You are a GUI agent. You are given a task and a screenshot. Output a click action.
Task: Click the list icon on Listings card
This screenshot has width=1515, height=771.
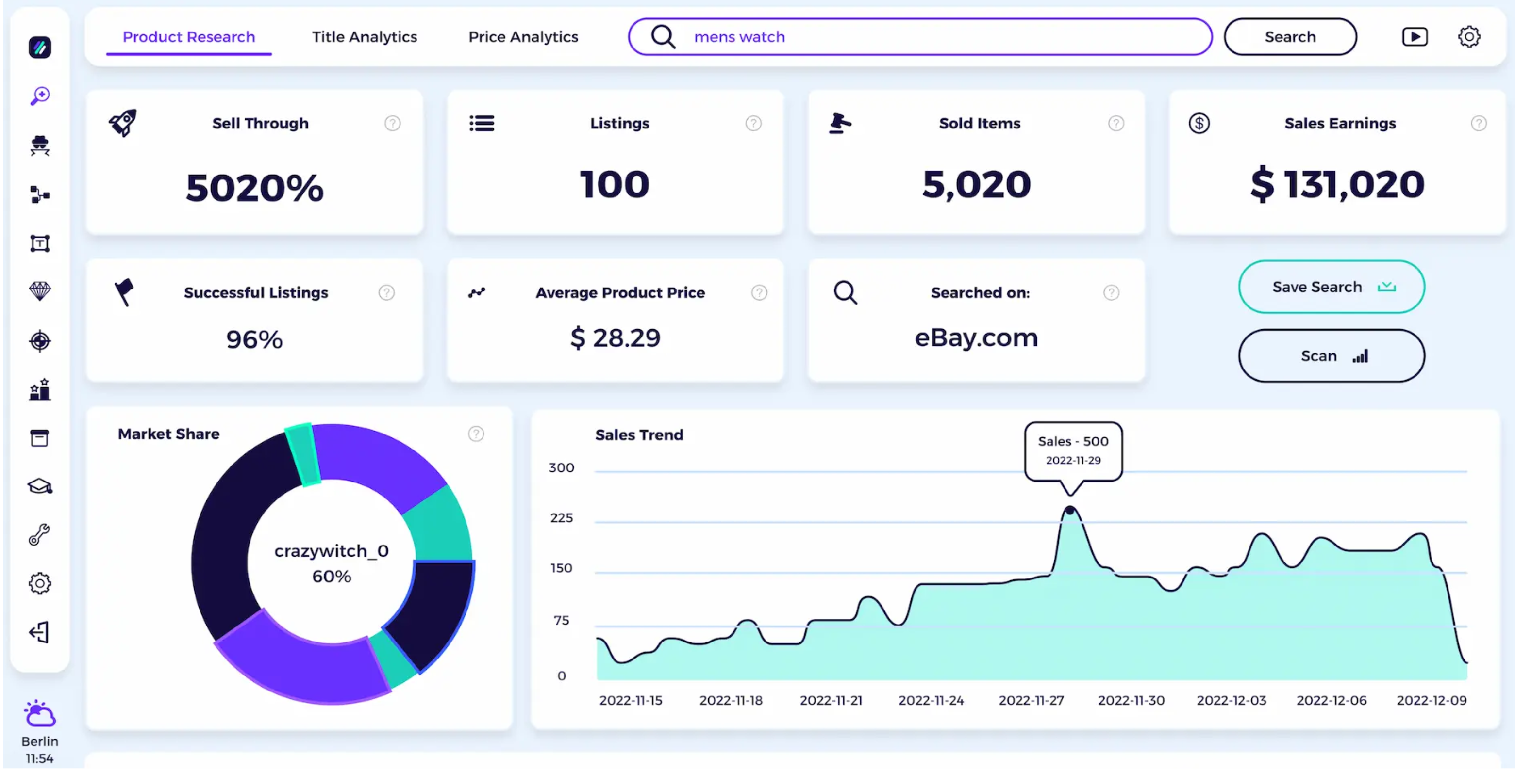point(482,123)
